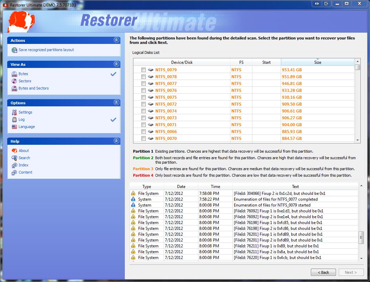Click the Content icon in Help
This screenshot has height=282, width=370.
14,173
